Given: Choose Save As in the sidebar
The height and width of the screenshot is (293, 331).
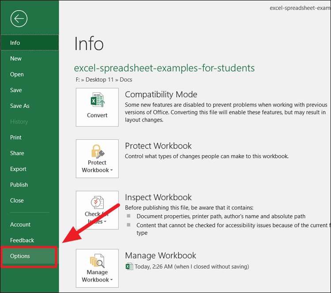Looking at the screenshot, I should [x=30, y=106].
